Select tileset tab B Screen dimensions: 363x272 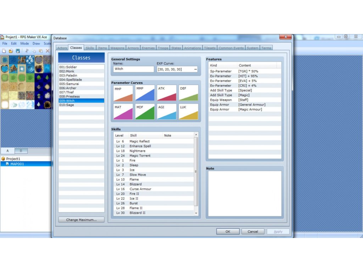pyautogui.click(x=21, y=151)
